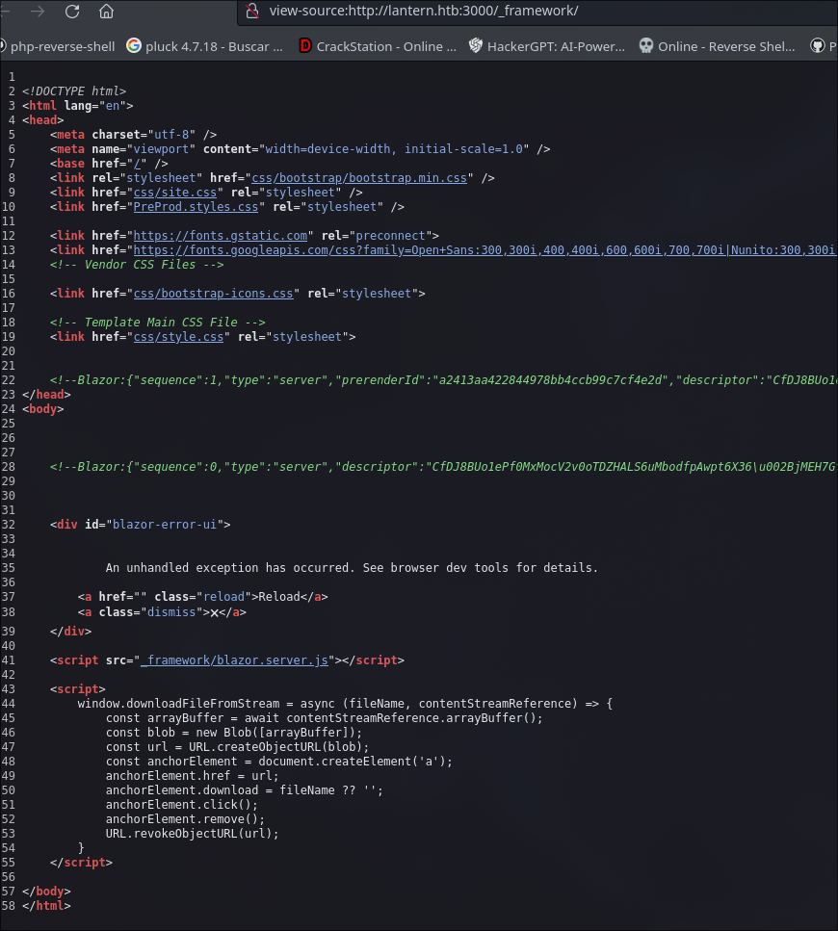This screenshot has width=838, height=931.
Task: Open the Online Reverse Shell bookmark
Action: point(718,46)
